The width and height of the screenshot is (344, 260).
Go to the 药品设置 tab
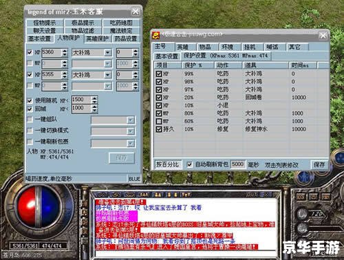(x=126, y=39)
